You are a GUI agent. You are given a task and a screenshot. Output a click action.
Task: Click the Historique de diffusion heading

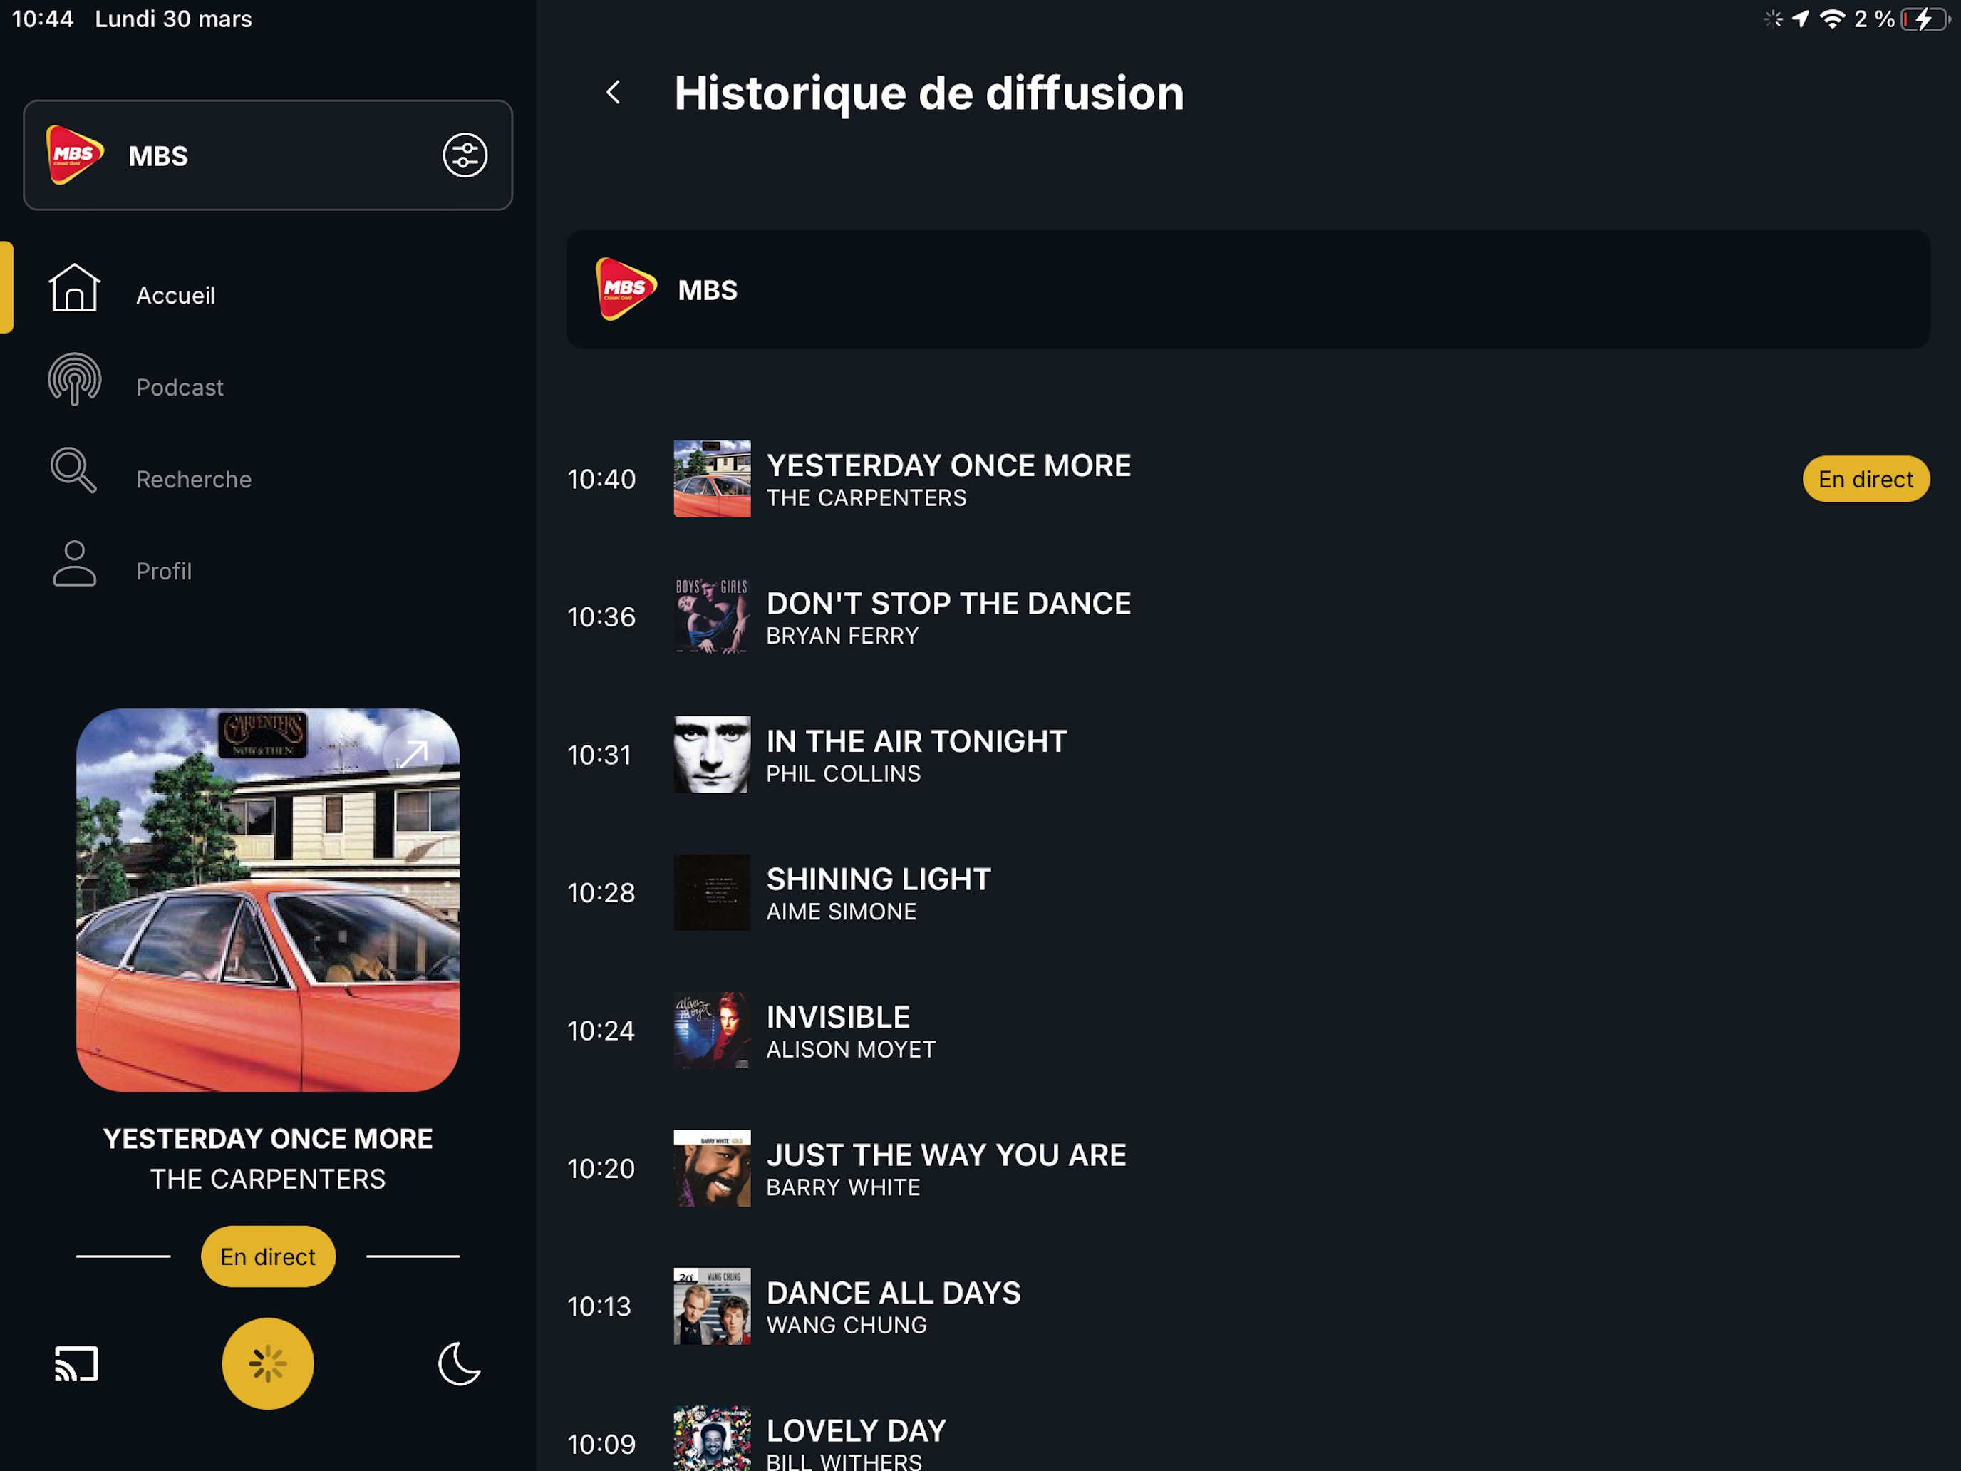(929, 93)
